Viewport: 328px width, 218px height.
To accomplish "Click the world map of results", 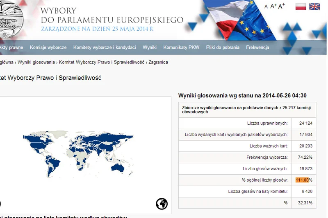I will pos(78,154).
